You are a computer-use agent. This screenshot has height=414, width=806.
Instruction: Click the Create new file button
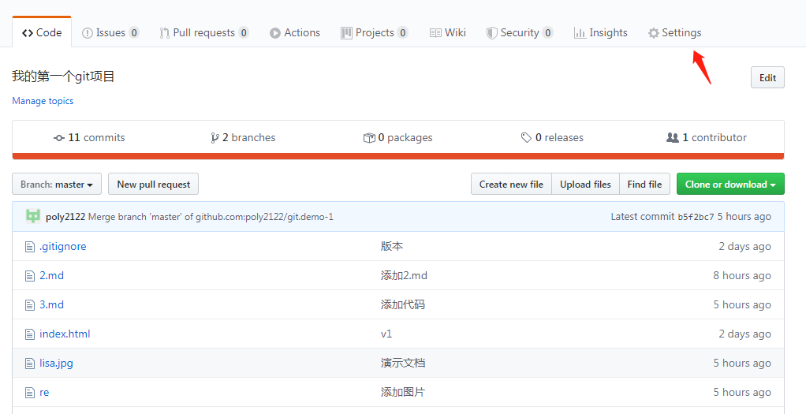coord(511,184)
